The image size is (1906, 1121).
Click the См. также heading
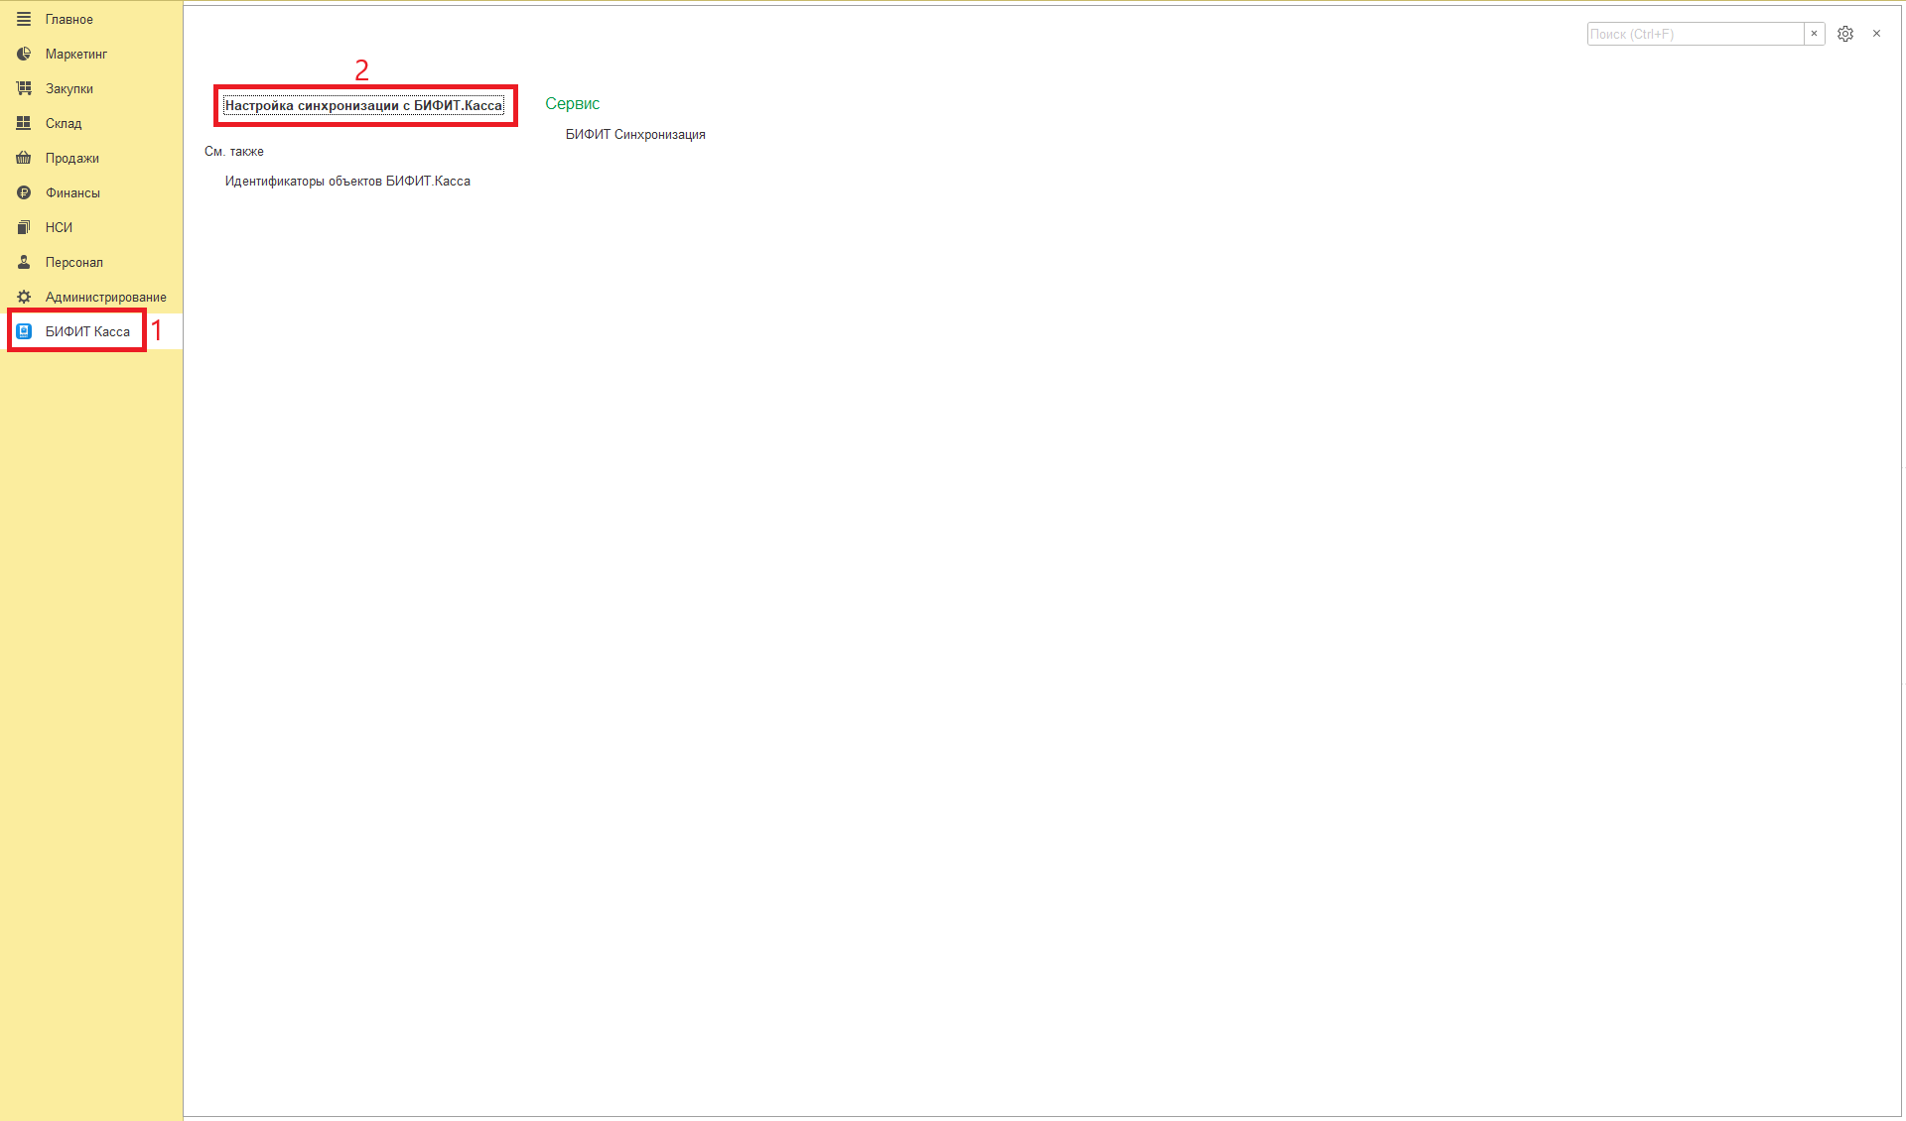[234, 152]
